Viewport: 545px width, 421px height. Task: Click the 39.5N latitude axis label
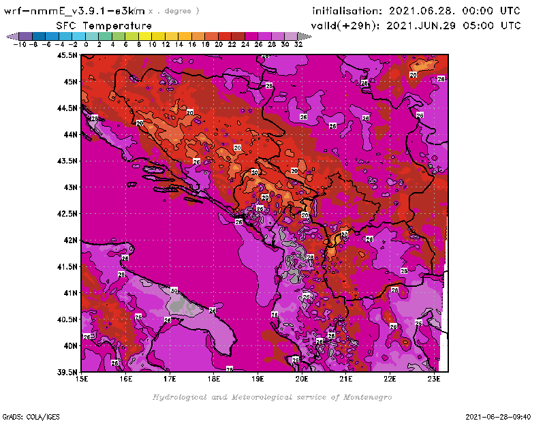pyautogui.click(x=67, y=372)
